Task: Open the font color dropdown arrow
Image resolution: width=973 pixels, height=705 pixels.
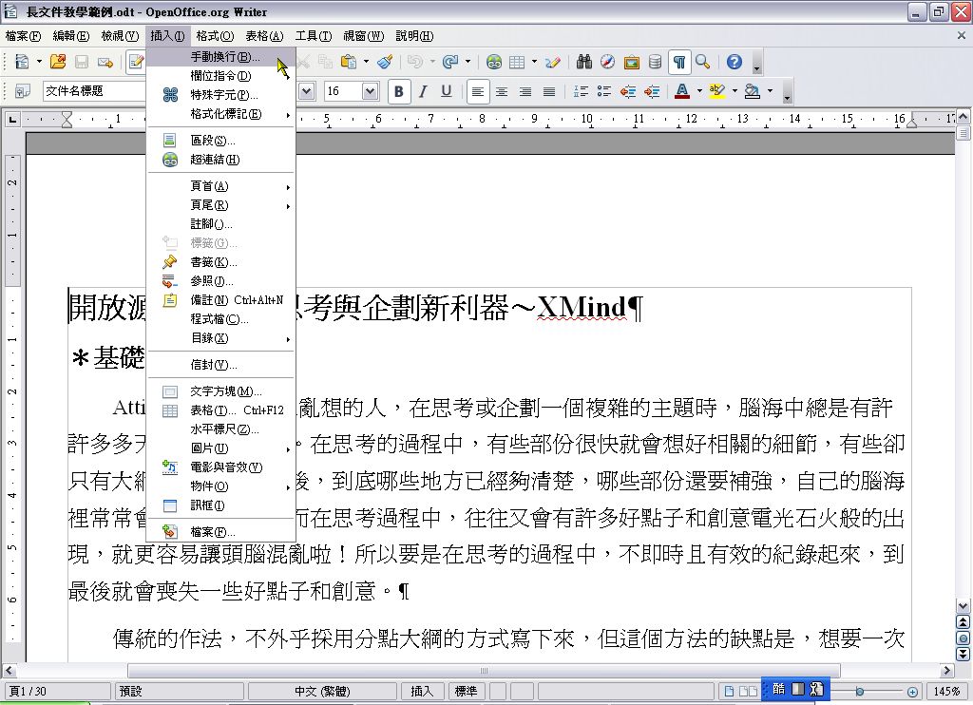Action: tap(699, 91)
